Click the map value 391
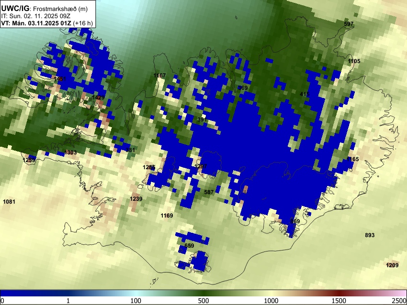Viewport: 407px width, 305px height. tap(202, 120)
